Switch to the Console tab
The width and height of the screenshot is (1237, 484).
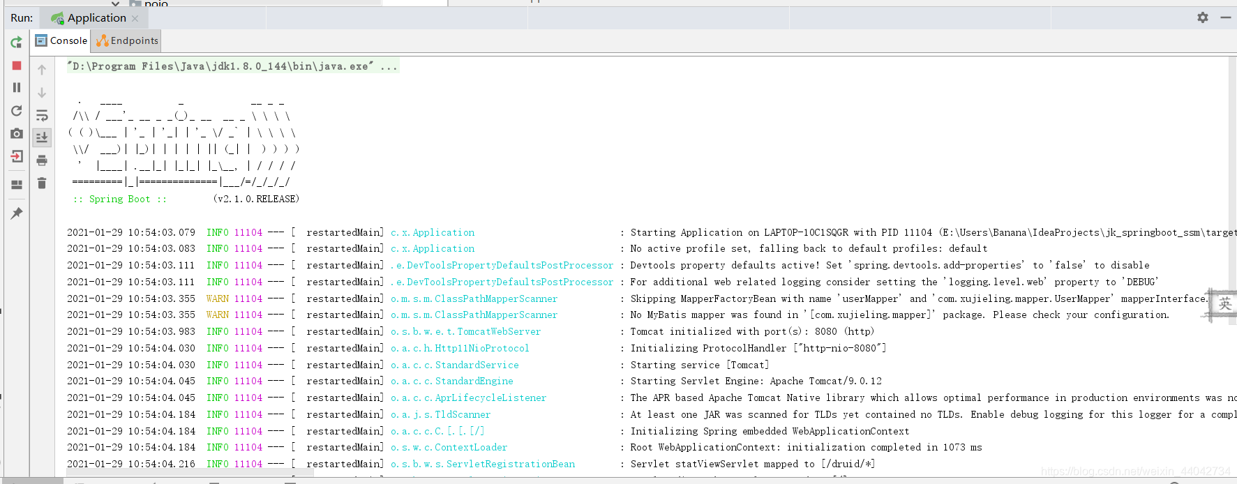click(61, 40)
